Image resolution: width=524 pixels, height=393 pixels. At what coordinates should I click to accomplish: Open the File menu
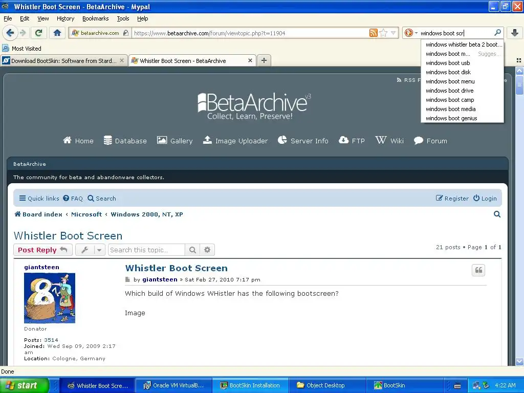point(8,18)
